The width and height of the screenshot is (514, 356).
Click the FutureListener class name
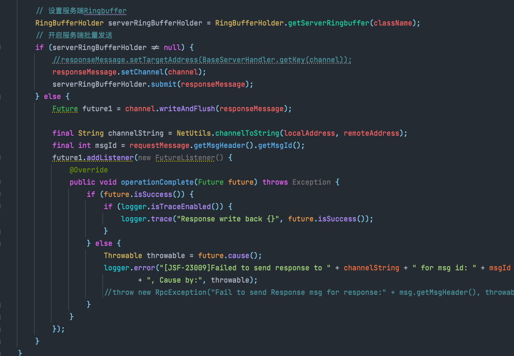(185, 158)
